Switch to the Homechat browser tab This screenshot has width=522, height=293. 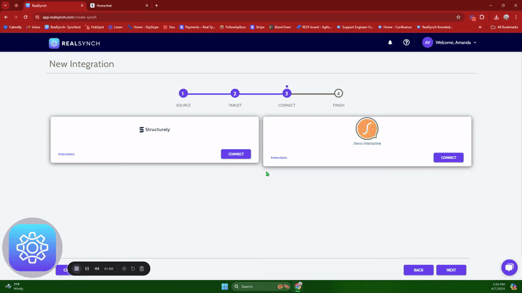point(119,6)
